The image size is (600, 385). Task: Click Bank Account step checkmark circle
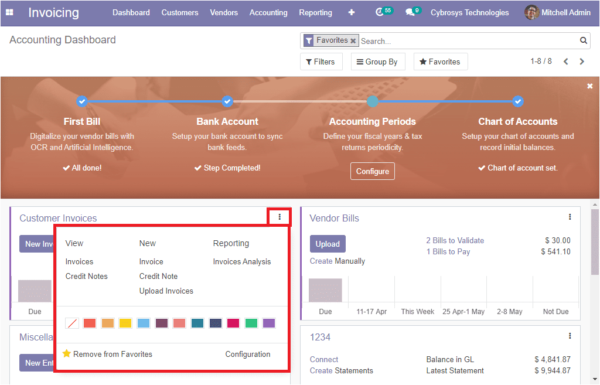pyautogui.click(x=227, y=101)
